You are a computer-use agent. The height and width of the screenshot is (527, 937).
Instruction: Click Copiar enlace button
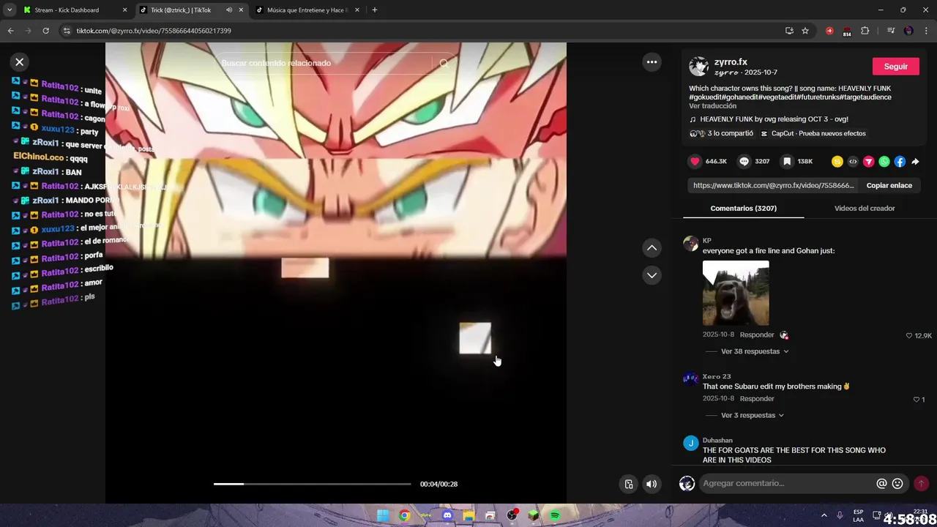(889, 185)
